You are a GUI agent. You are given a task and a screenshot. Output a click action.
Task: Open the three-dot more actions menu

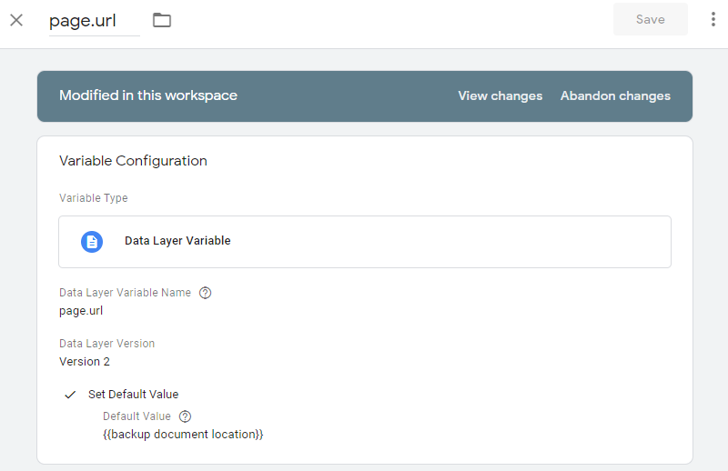pos(712,19)
